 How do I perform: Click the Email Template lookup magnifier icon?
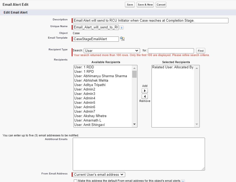pyautogui.click(x=122, y=39)
